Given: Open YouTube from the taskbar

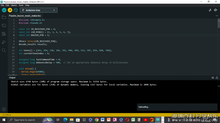Looking at the screenshot, I should [x=145, y=120].
